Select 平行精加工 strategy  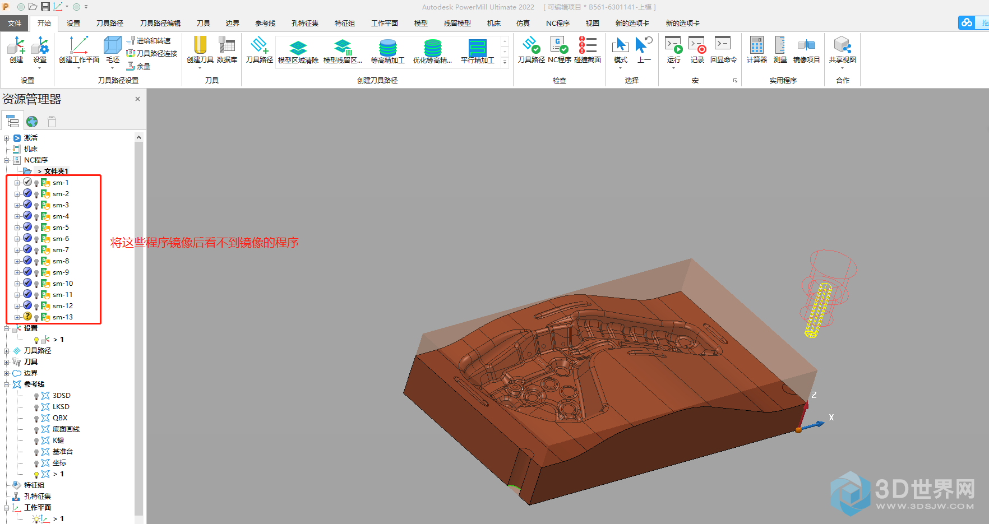coord(478,52)
